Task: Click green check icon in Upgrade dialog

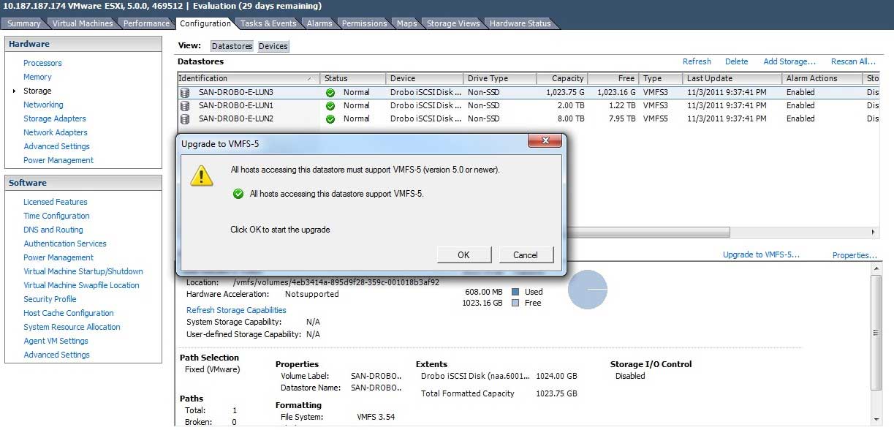Action: (238, 194)
